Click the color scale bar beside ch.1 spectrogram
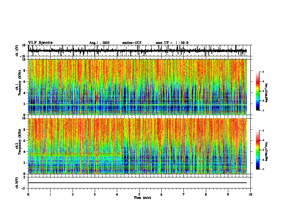The width and height of the screenshot is (282, 218). click(x=257, y=91)
